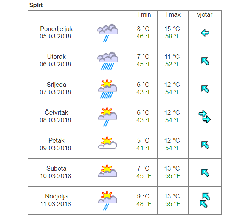The image size is (251, 220).
Task: Click Monday's rainy cloud weather icon
Action: click(107, 32)
